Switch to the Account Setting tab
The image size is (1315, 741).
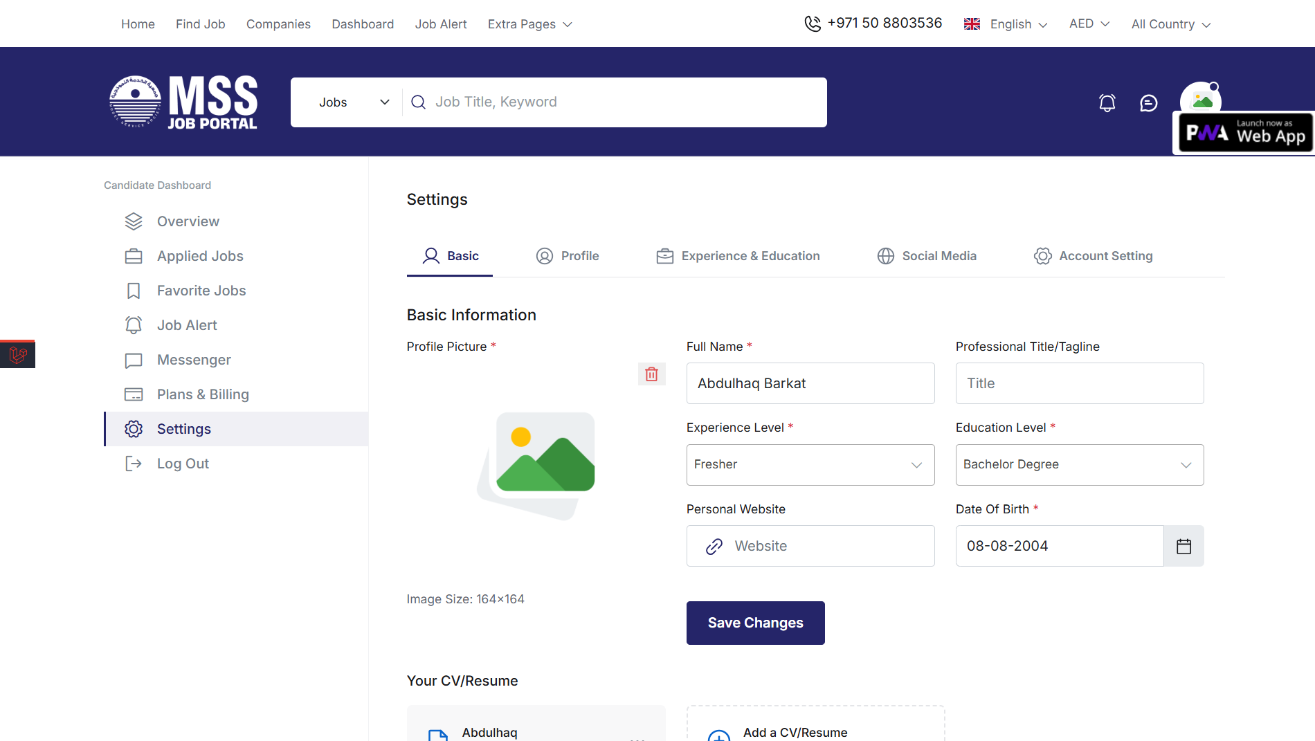click(1093, 256)
